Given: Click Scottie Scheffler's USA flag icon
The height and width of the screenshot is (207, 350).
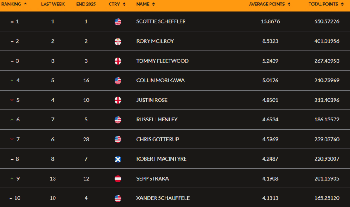Looking at the screenshot, I should pos(118,21).
